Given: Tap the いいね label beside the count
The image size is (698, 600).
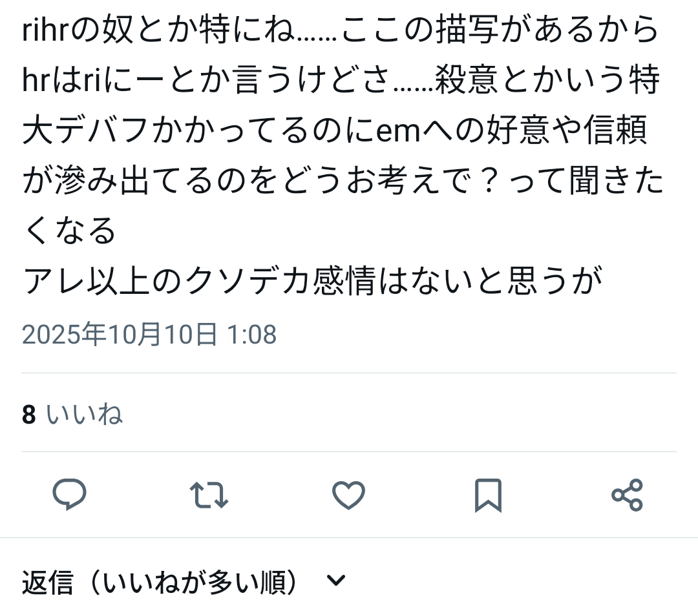Looking at the screenshot, I should [85, 413].
